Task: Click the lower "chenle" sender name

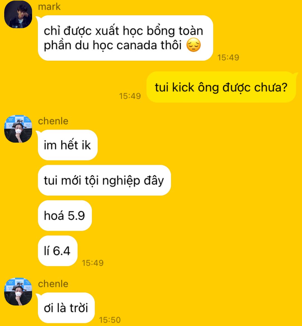Action: 53,284
